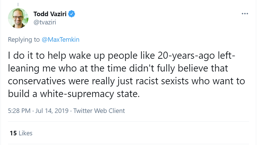Click the blue verified checkmark badge
Image resolution: width=257 pixels, height=145 pixels.
coord(72,14)
